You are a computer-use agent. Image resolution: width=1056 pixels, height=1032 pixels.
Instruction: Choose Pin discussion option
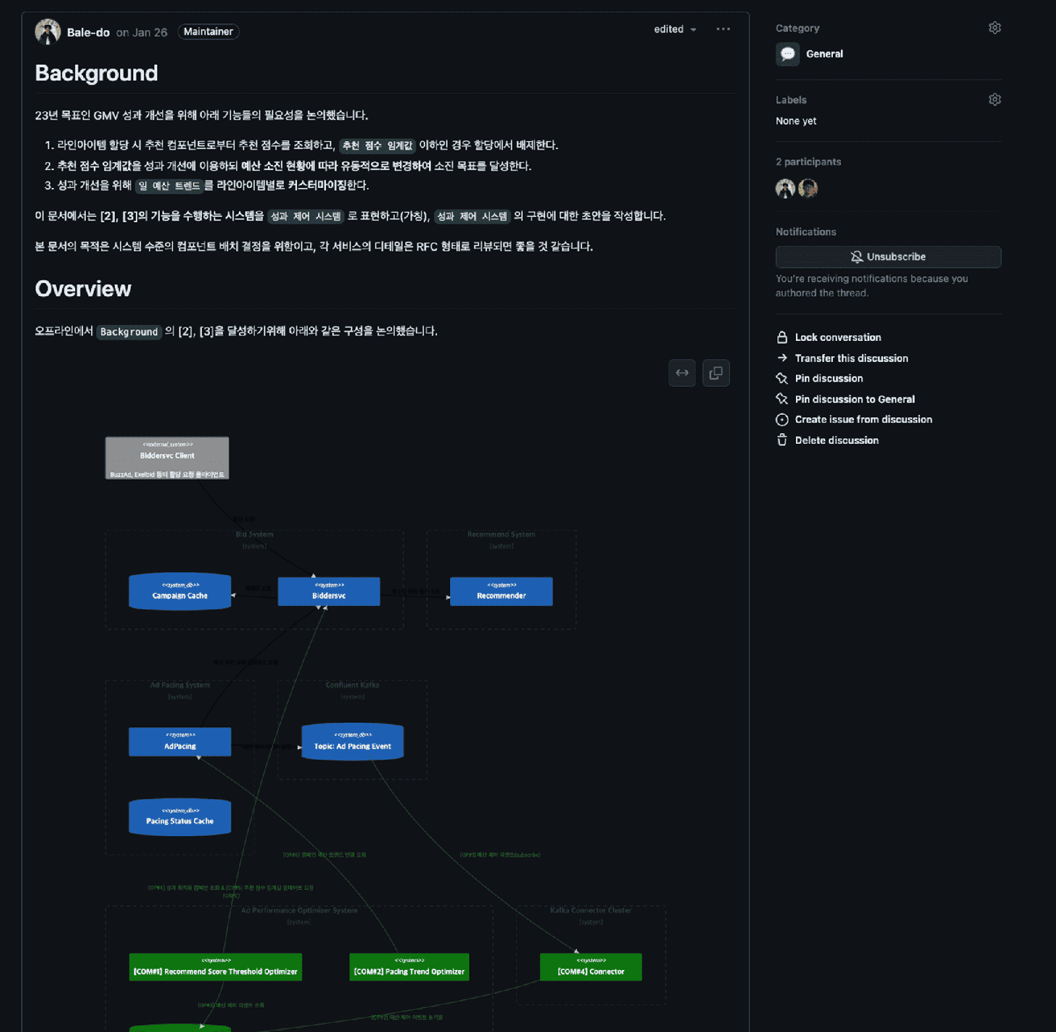pyautogui.click(x=828, y=379)
